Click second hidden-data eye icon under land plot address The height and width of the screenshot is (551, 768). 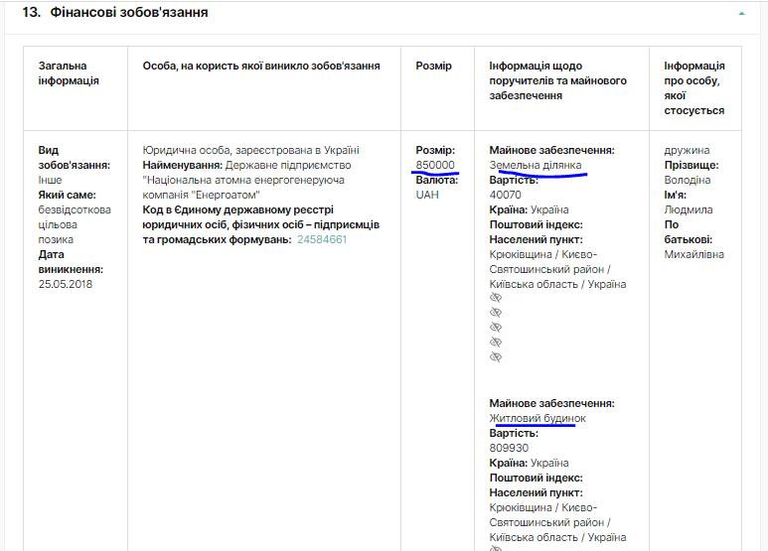496,313
